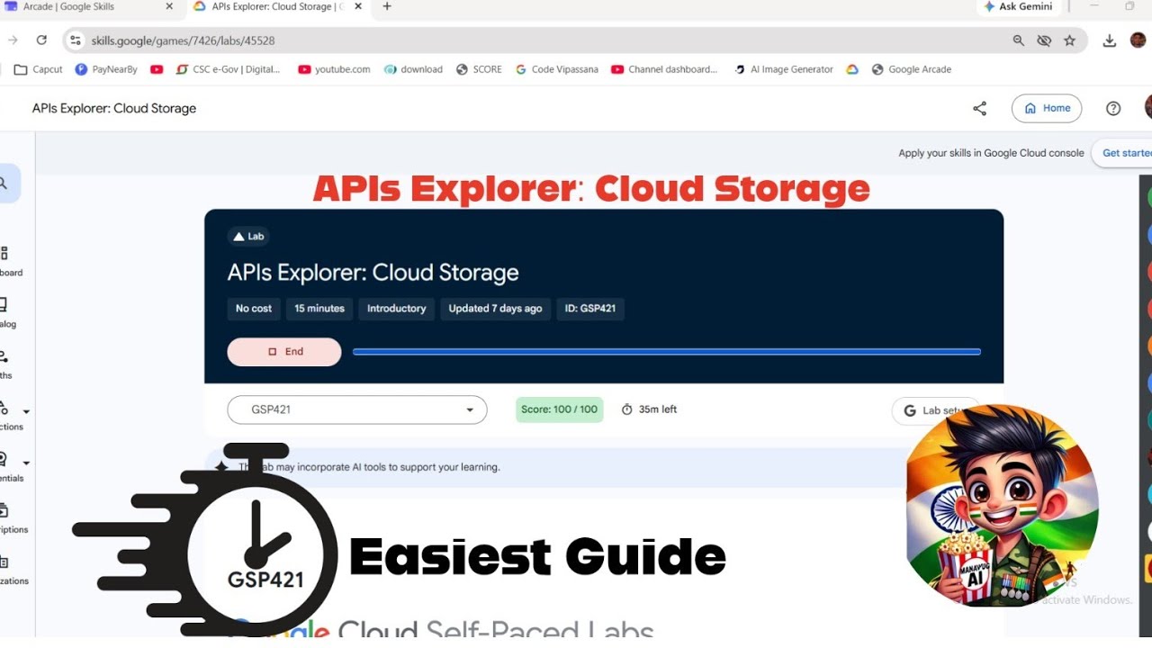Viewport: 1152px width, 648px height.
Task: Open the GSP421 dropdown
Action: coord(357,409)
